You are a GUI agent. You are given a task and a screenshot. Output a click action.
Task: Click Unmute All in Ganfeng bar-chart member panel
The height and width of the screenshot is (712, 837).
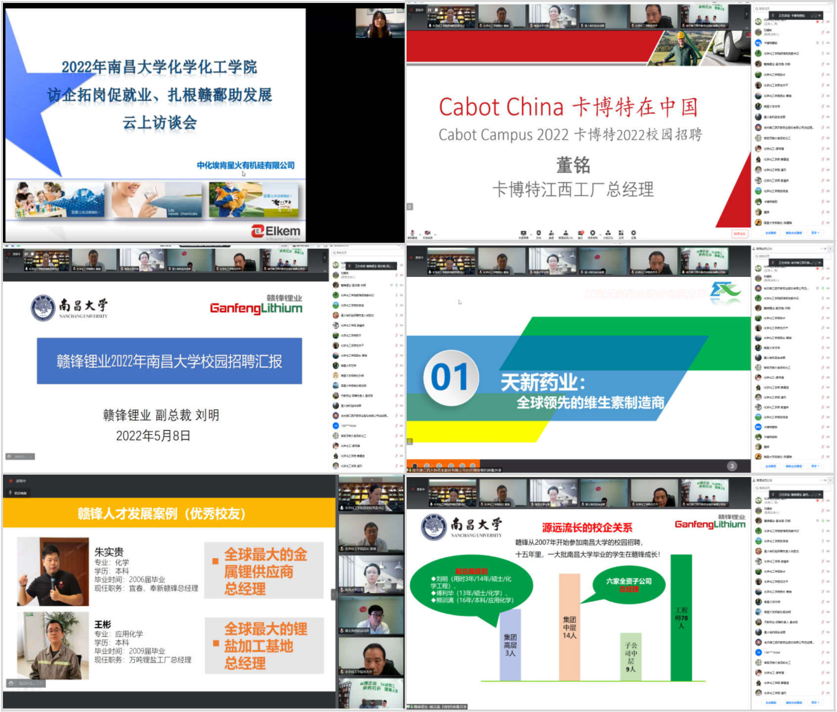[x=794, y=702]
